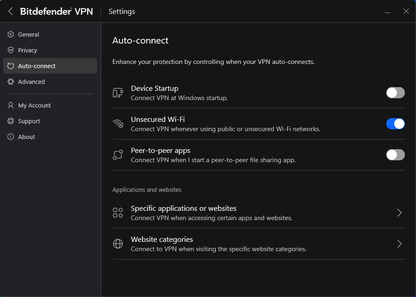Click the General gear icon
This screenshot has width=416, height=297.
point(11,34)
